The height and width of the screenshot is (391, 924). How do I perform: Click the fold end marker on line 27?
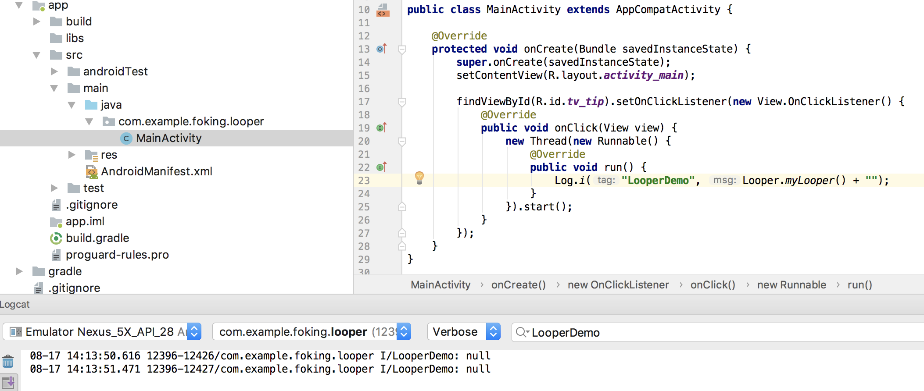coord(402,233)
